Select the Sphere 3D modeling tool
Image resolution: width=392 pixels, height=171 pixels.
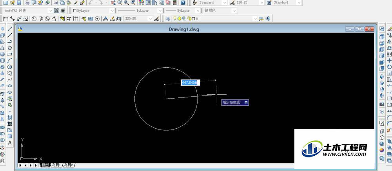pyautogui.click(x=2, y=54)
